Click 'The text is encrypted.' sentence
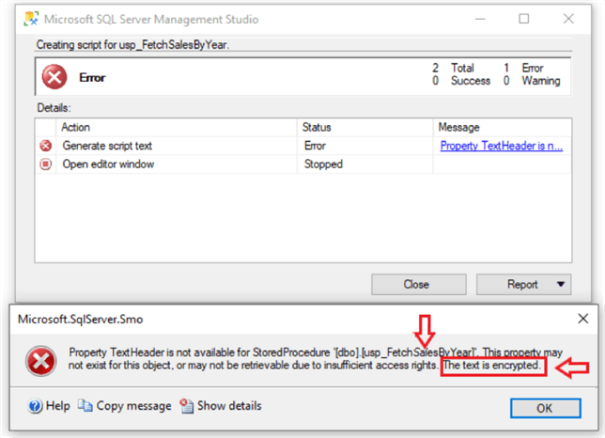The height and width of the screenshot is (438, 605). click(x=491, y=365)
